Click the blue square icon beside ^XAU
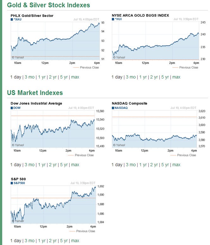The width and height of the screenshot is (210, 245). (12, 20)
